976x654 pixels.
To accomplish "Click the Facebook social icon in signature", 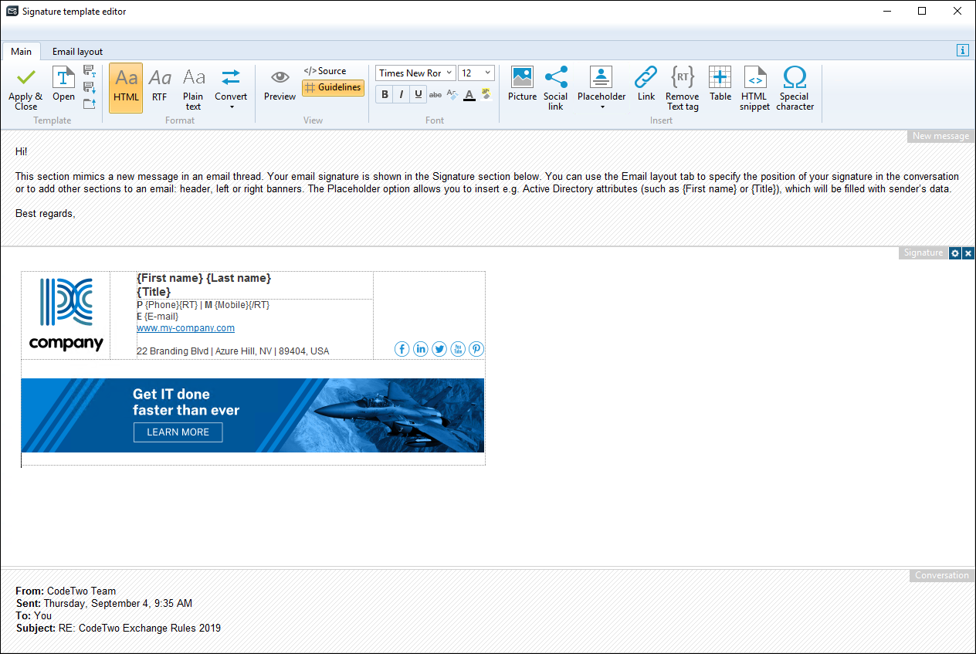I will [402, 349].
